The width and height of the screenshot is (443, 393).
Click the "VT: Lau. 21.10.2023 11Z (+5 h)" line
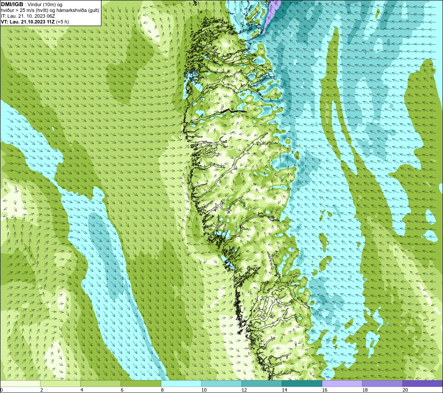35,22
